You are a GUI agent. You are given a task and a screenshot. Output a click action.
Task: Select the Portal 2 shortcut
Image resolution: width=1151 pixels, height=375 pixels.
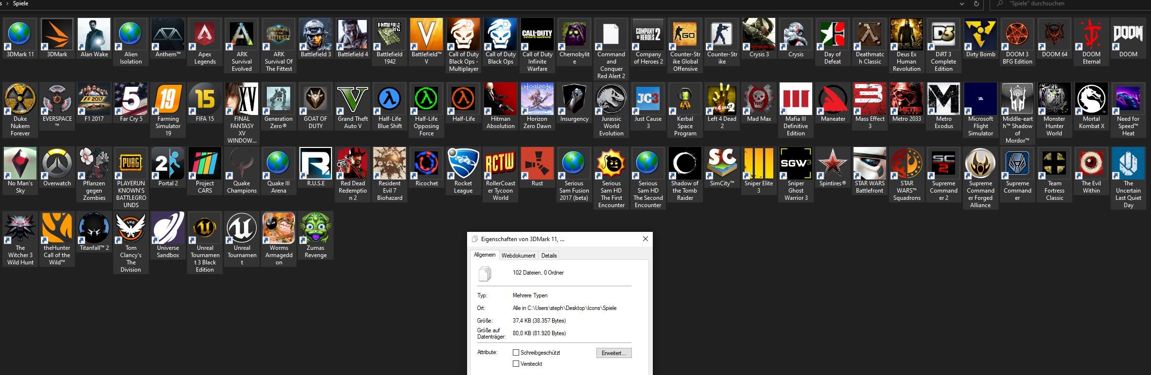click(x=168, y=168)
